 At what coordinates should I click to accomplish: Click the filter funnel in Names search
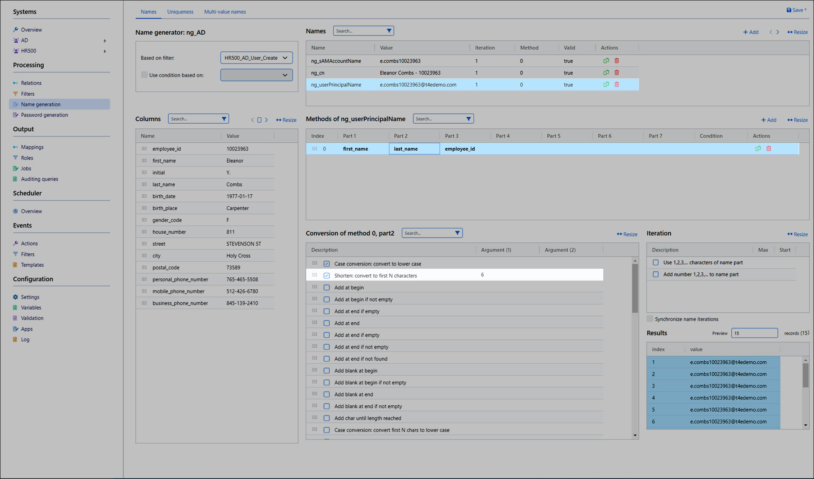[389, 31]
